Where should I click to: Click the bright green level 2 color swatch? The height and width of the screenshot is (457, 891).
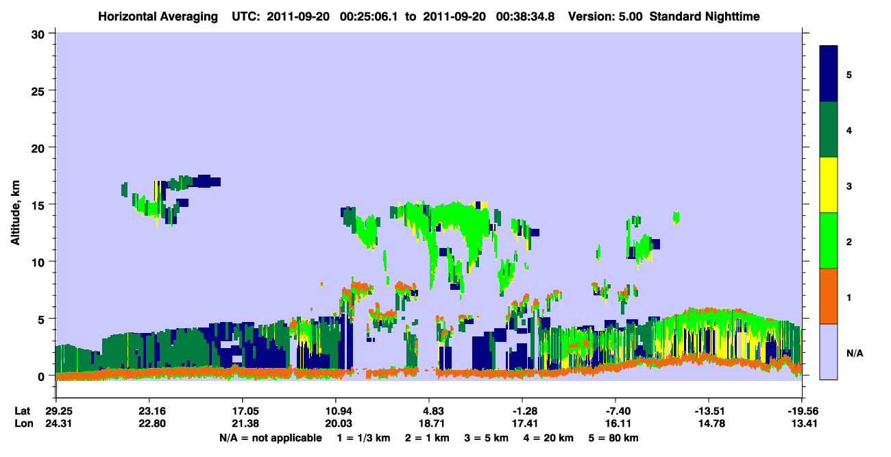click(x=829, y=240)
